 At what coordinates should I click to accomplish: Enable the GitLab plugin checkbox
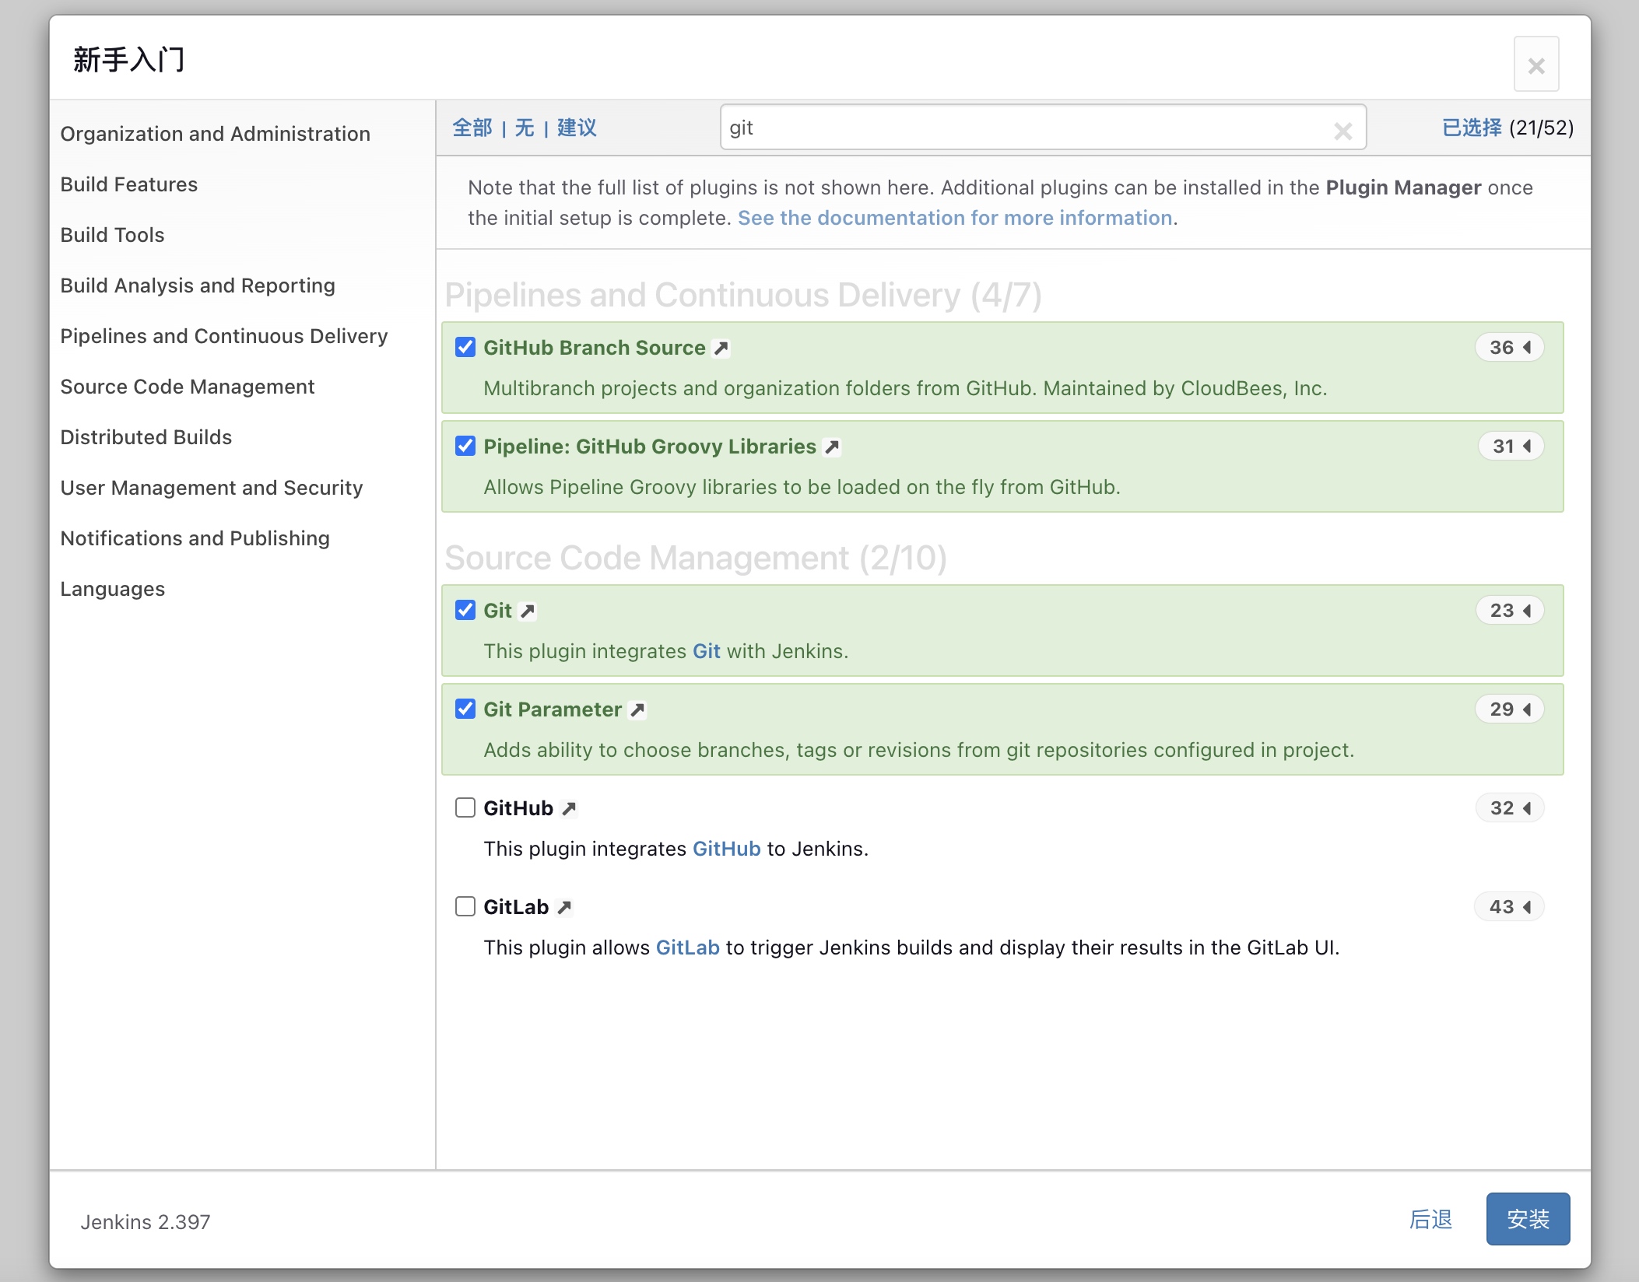click(465, 906)
